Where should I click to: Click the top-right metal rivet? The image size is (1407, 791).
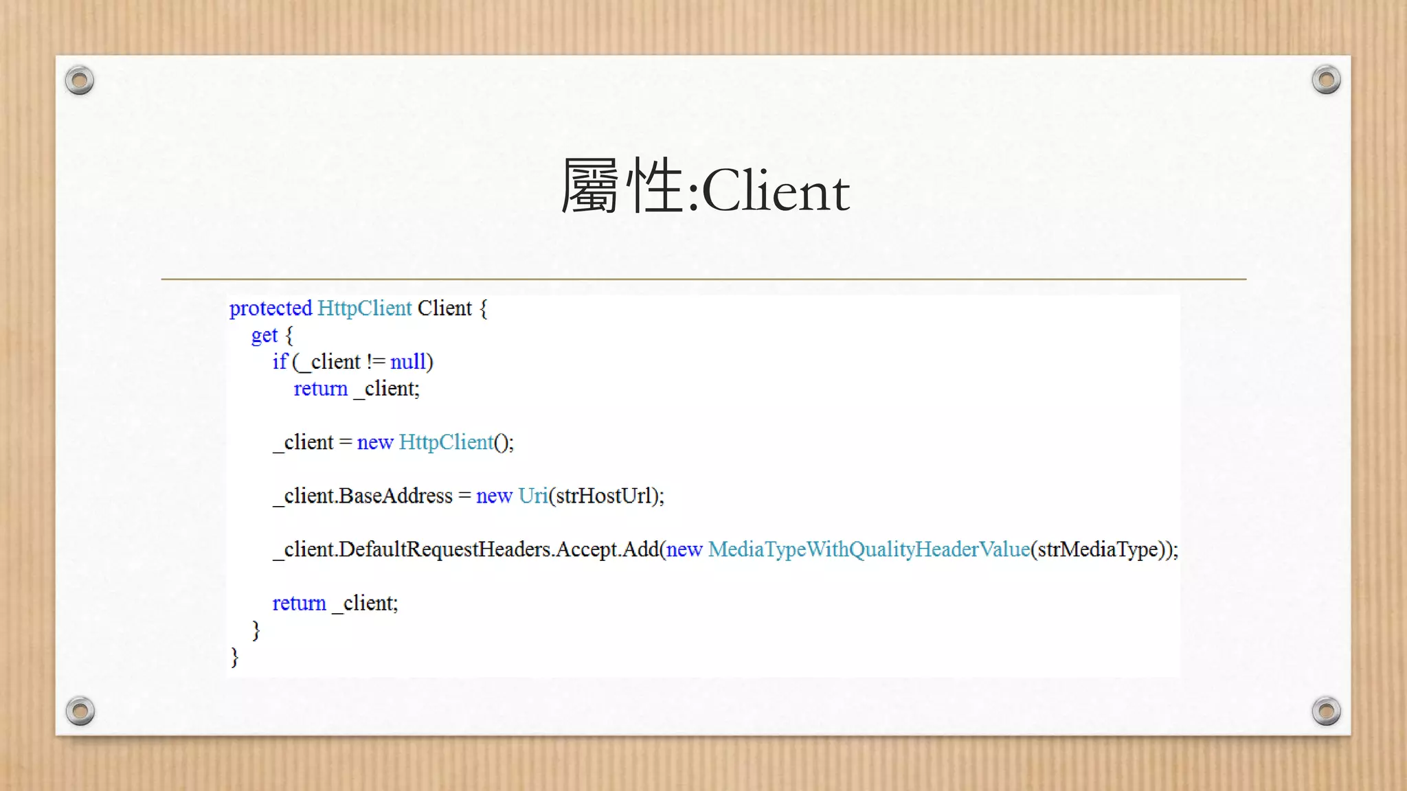(1326, 80)
